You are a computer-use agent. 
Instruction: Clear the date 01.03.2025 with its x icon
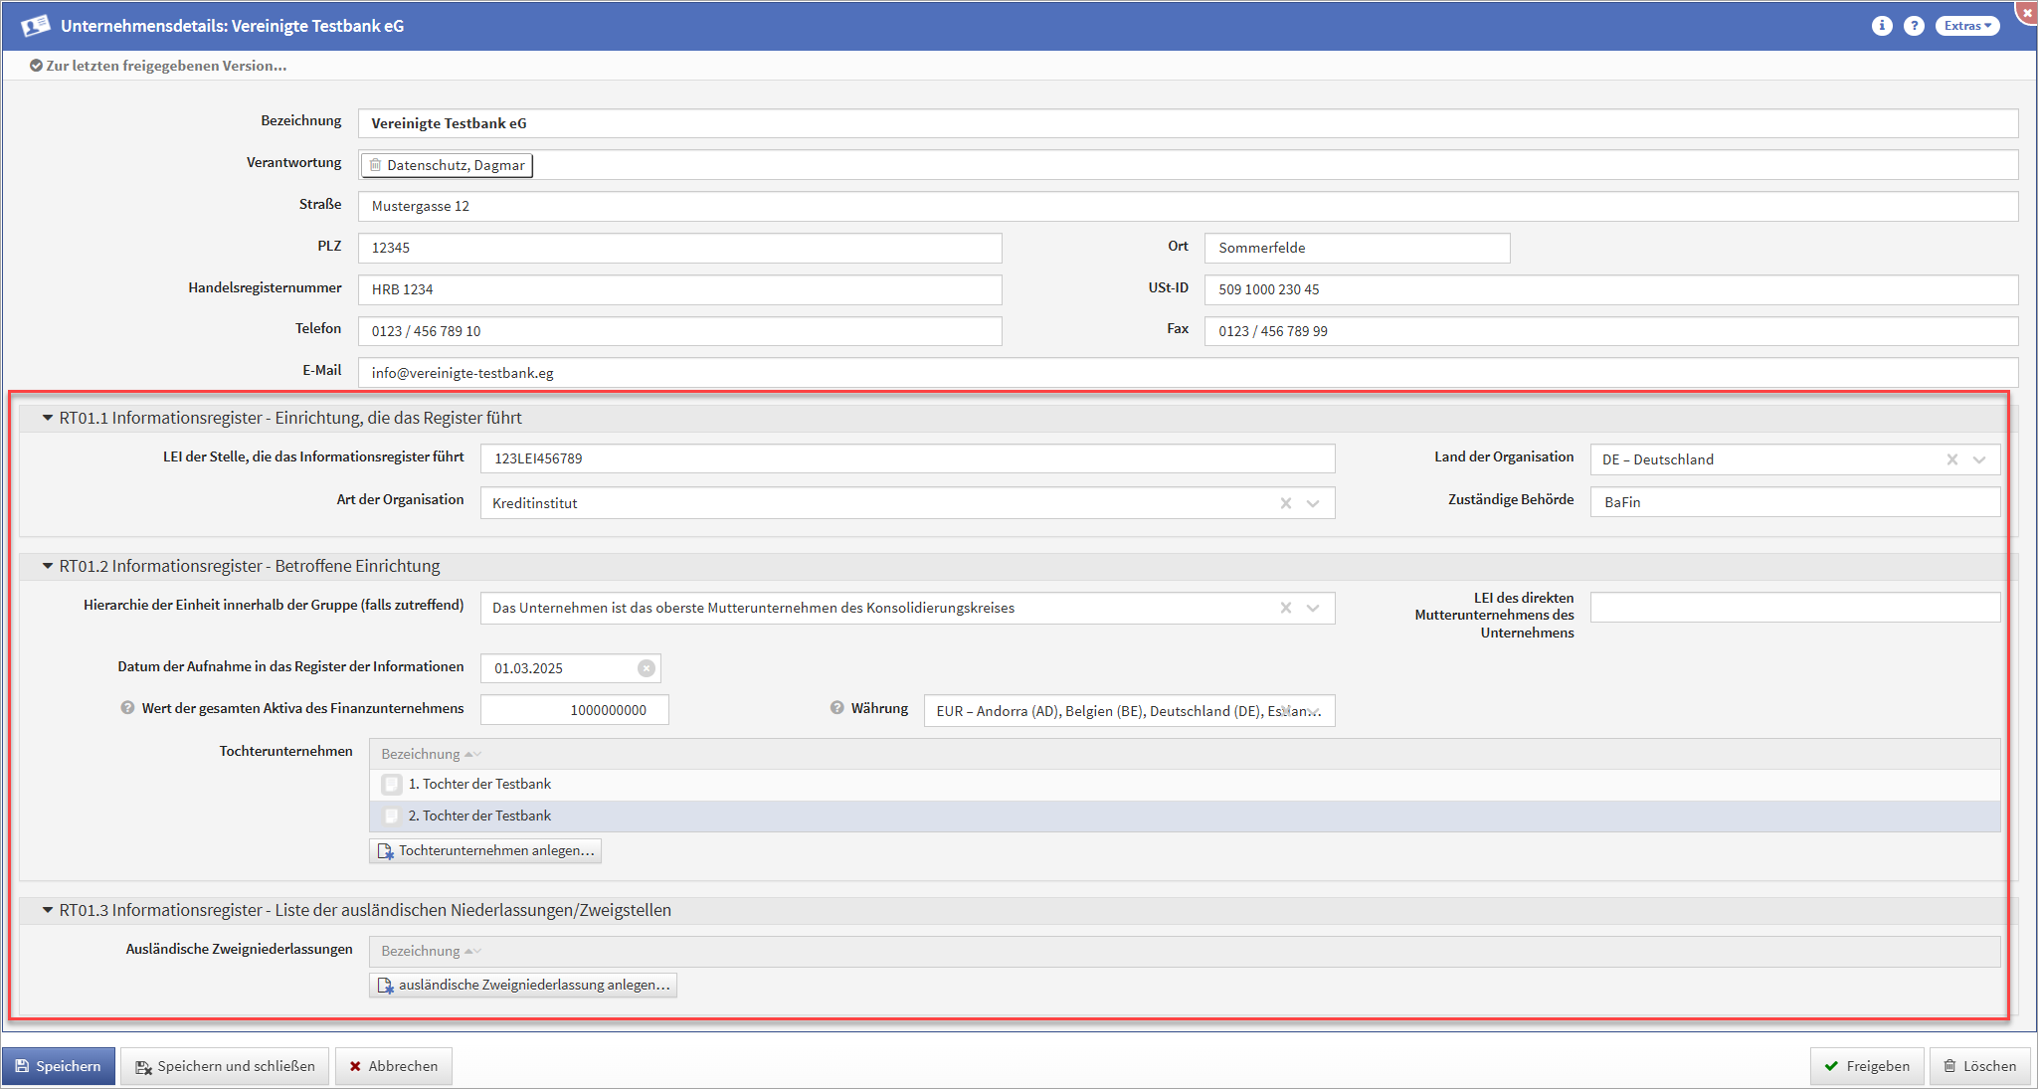[x=646, y=668]
